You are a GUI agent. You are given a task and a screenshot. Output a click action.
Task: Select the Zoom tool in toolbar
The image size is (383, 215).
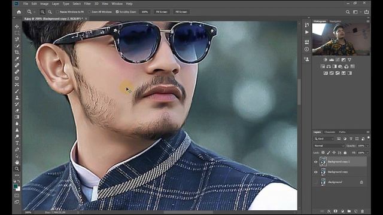click(x=17, y=168)
